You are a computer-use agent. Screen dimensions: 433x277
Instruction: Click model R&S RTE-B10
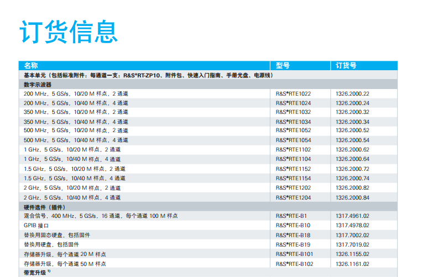pyautogui.click(x=293, y=226)
